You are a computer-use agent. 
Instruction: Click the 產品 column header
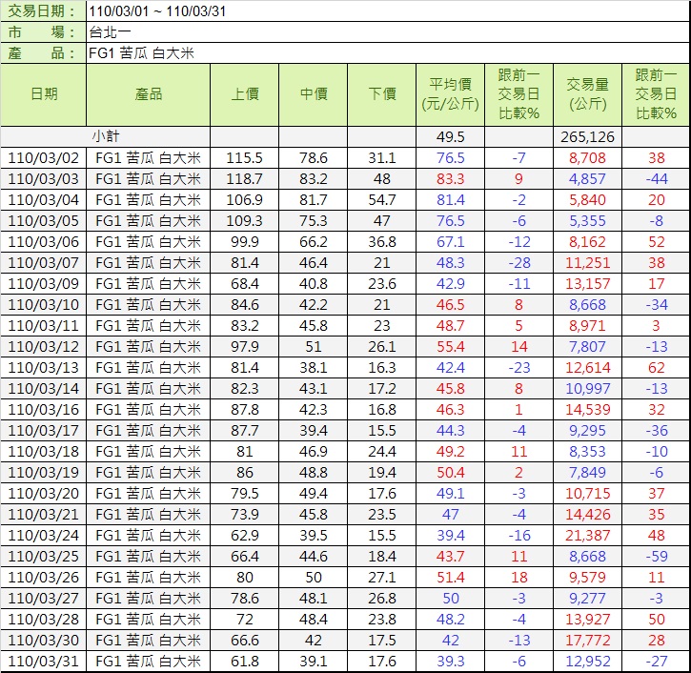pos(149,94)
